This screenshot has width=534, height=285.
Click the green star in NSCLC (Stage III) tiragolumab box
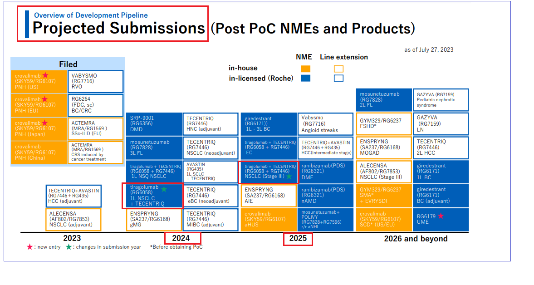tap(289, 176)
